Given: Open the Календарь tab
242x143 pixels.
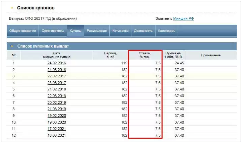Looking at the screenshot, I should (167, 31).
